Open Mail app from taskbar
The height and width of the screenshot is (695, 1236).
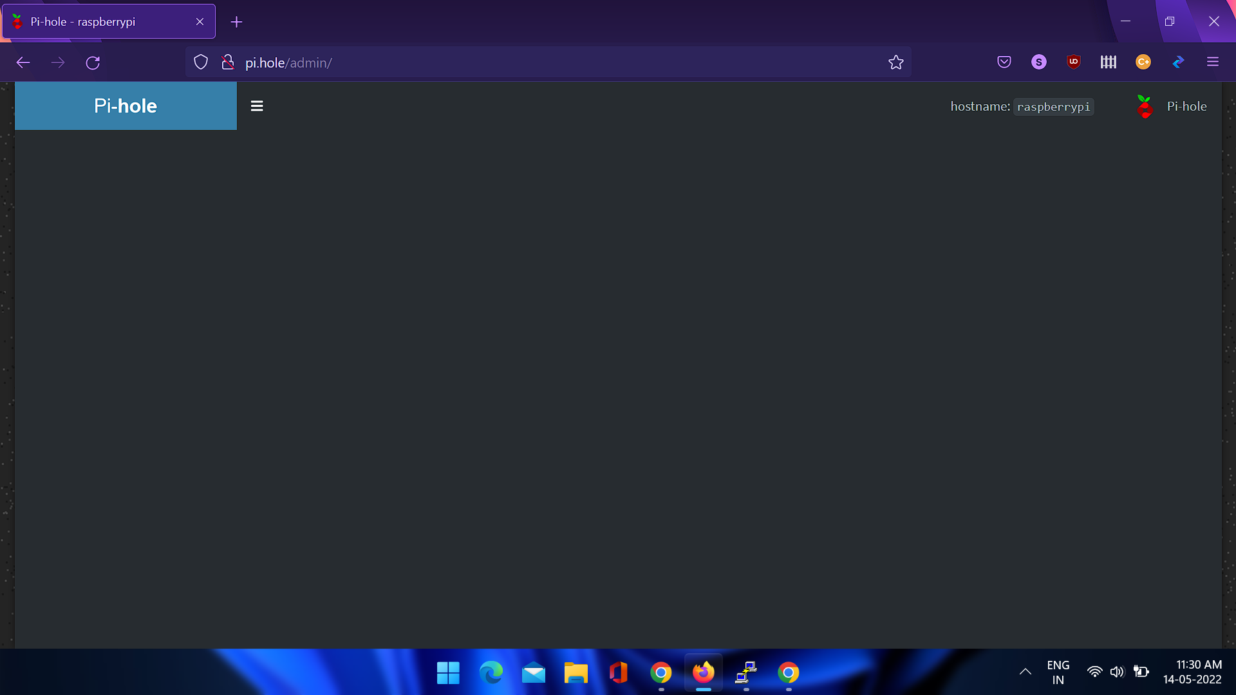(533, 673)
